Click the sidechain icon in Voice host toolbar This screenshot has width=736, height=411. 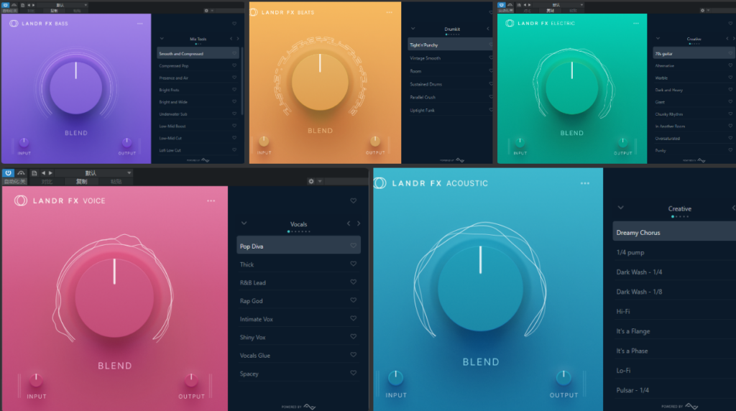pyautogui.click(x=21, y=173)
